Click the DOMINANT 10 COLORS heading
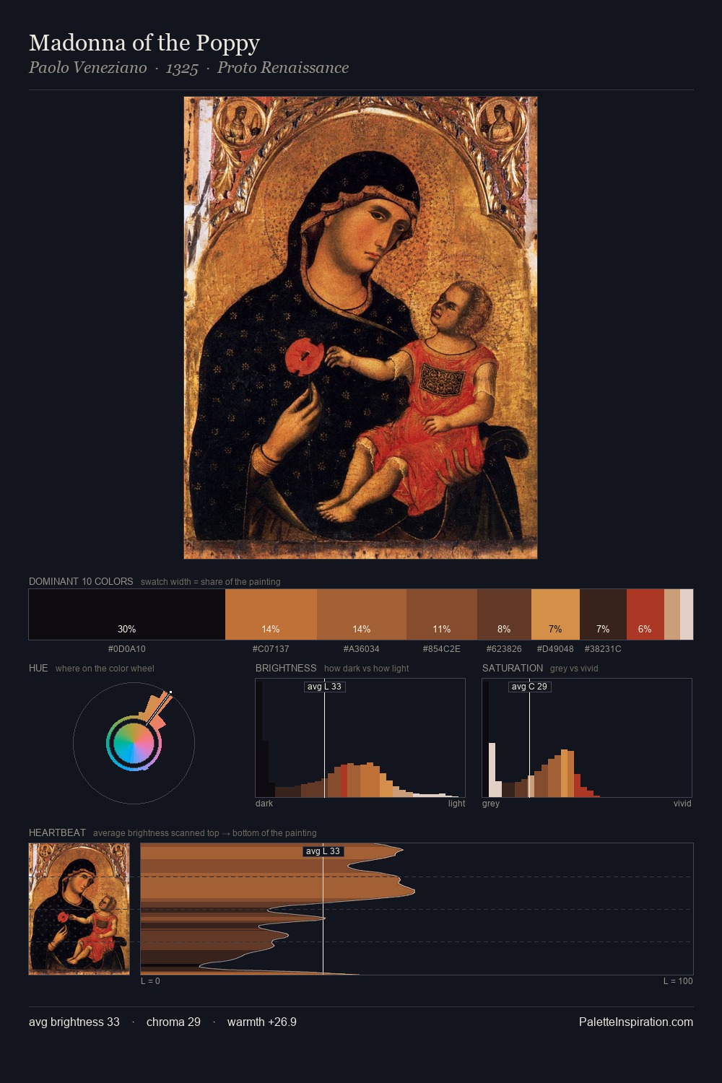The image size is (722, 1083). pos(81,581)
